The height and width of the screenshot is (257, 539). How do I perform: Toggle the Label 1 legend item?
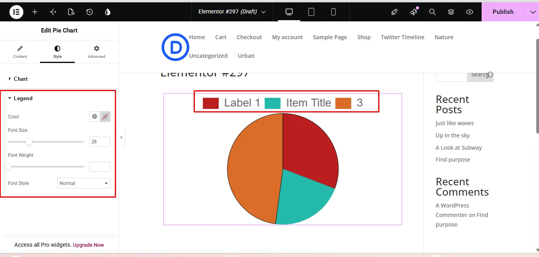pyautogui.click(x=231, y=103)
